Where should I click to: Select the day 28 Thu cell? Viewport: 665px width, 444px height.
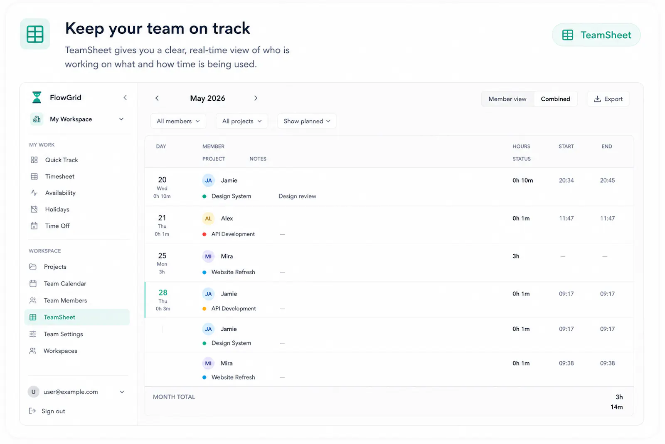[x=163, y=300]
